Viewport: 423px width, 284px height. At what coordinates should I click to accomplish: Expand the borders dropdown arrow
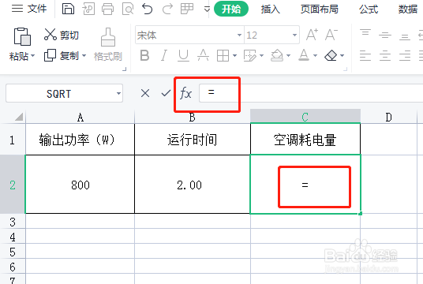point(234,55)
